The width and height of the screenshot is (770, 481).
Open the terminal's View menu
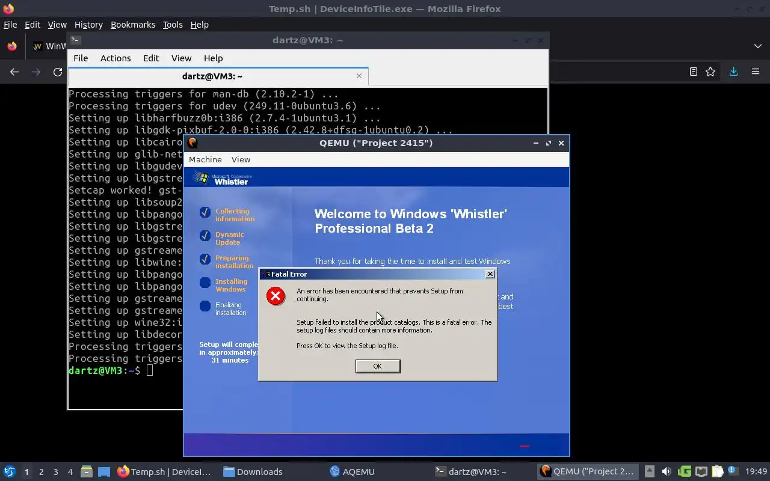pyautogui.click(x=181, y=58)
